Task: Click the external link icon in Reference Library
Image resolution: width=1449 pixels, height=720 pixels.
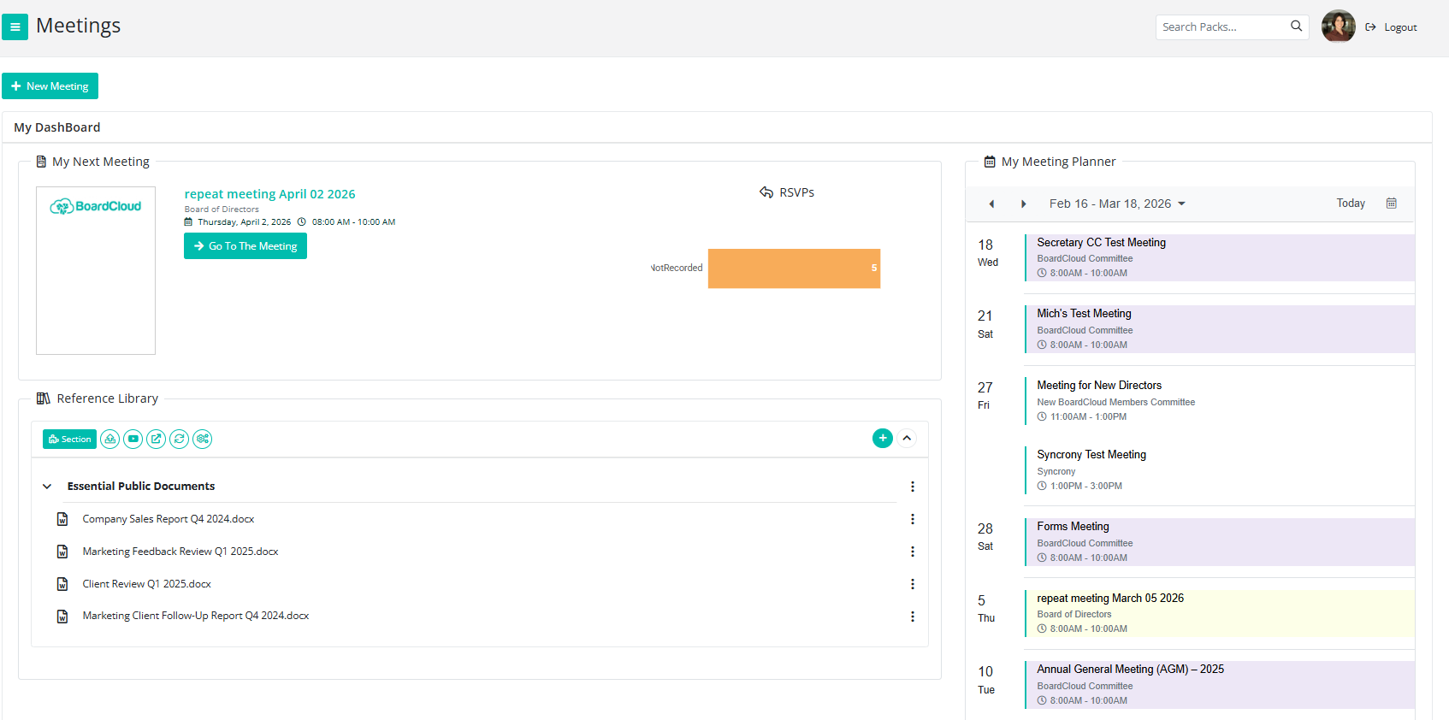Action: click(x=156, y=440)
